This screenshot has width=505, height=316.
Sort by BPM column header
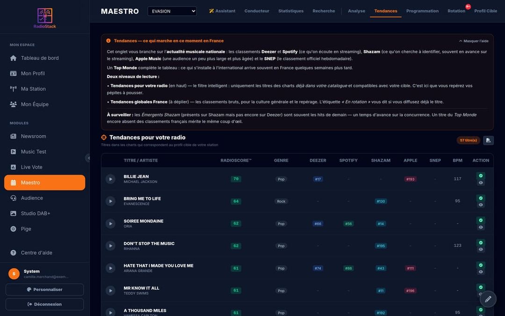tap(458, 160)
